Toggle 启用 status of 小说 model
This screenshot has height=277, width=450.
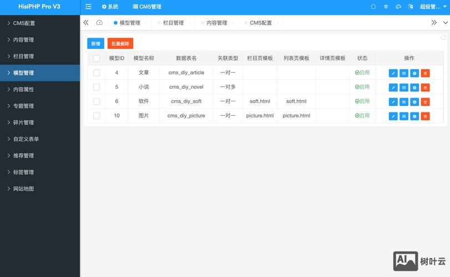(x=362, y=87)
